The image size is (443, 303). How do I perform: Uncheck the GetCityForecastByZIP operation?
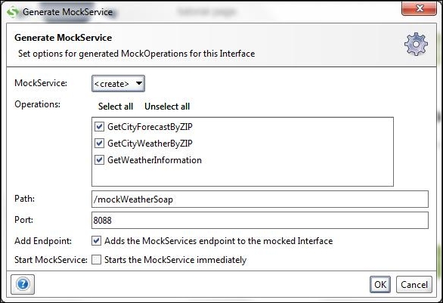(x=99, y=126)
